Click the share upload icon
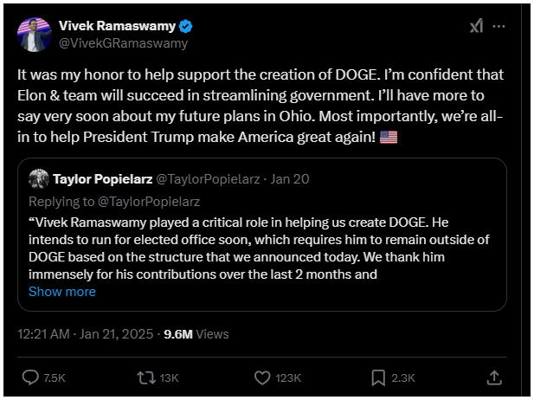 [494, 377]
